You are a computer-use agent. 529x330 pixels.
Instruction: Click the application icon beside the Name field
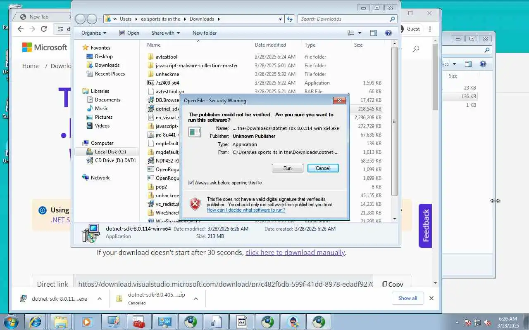195,132
